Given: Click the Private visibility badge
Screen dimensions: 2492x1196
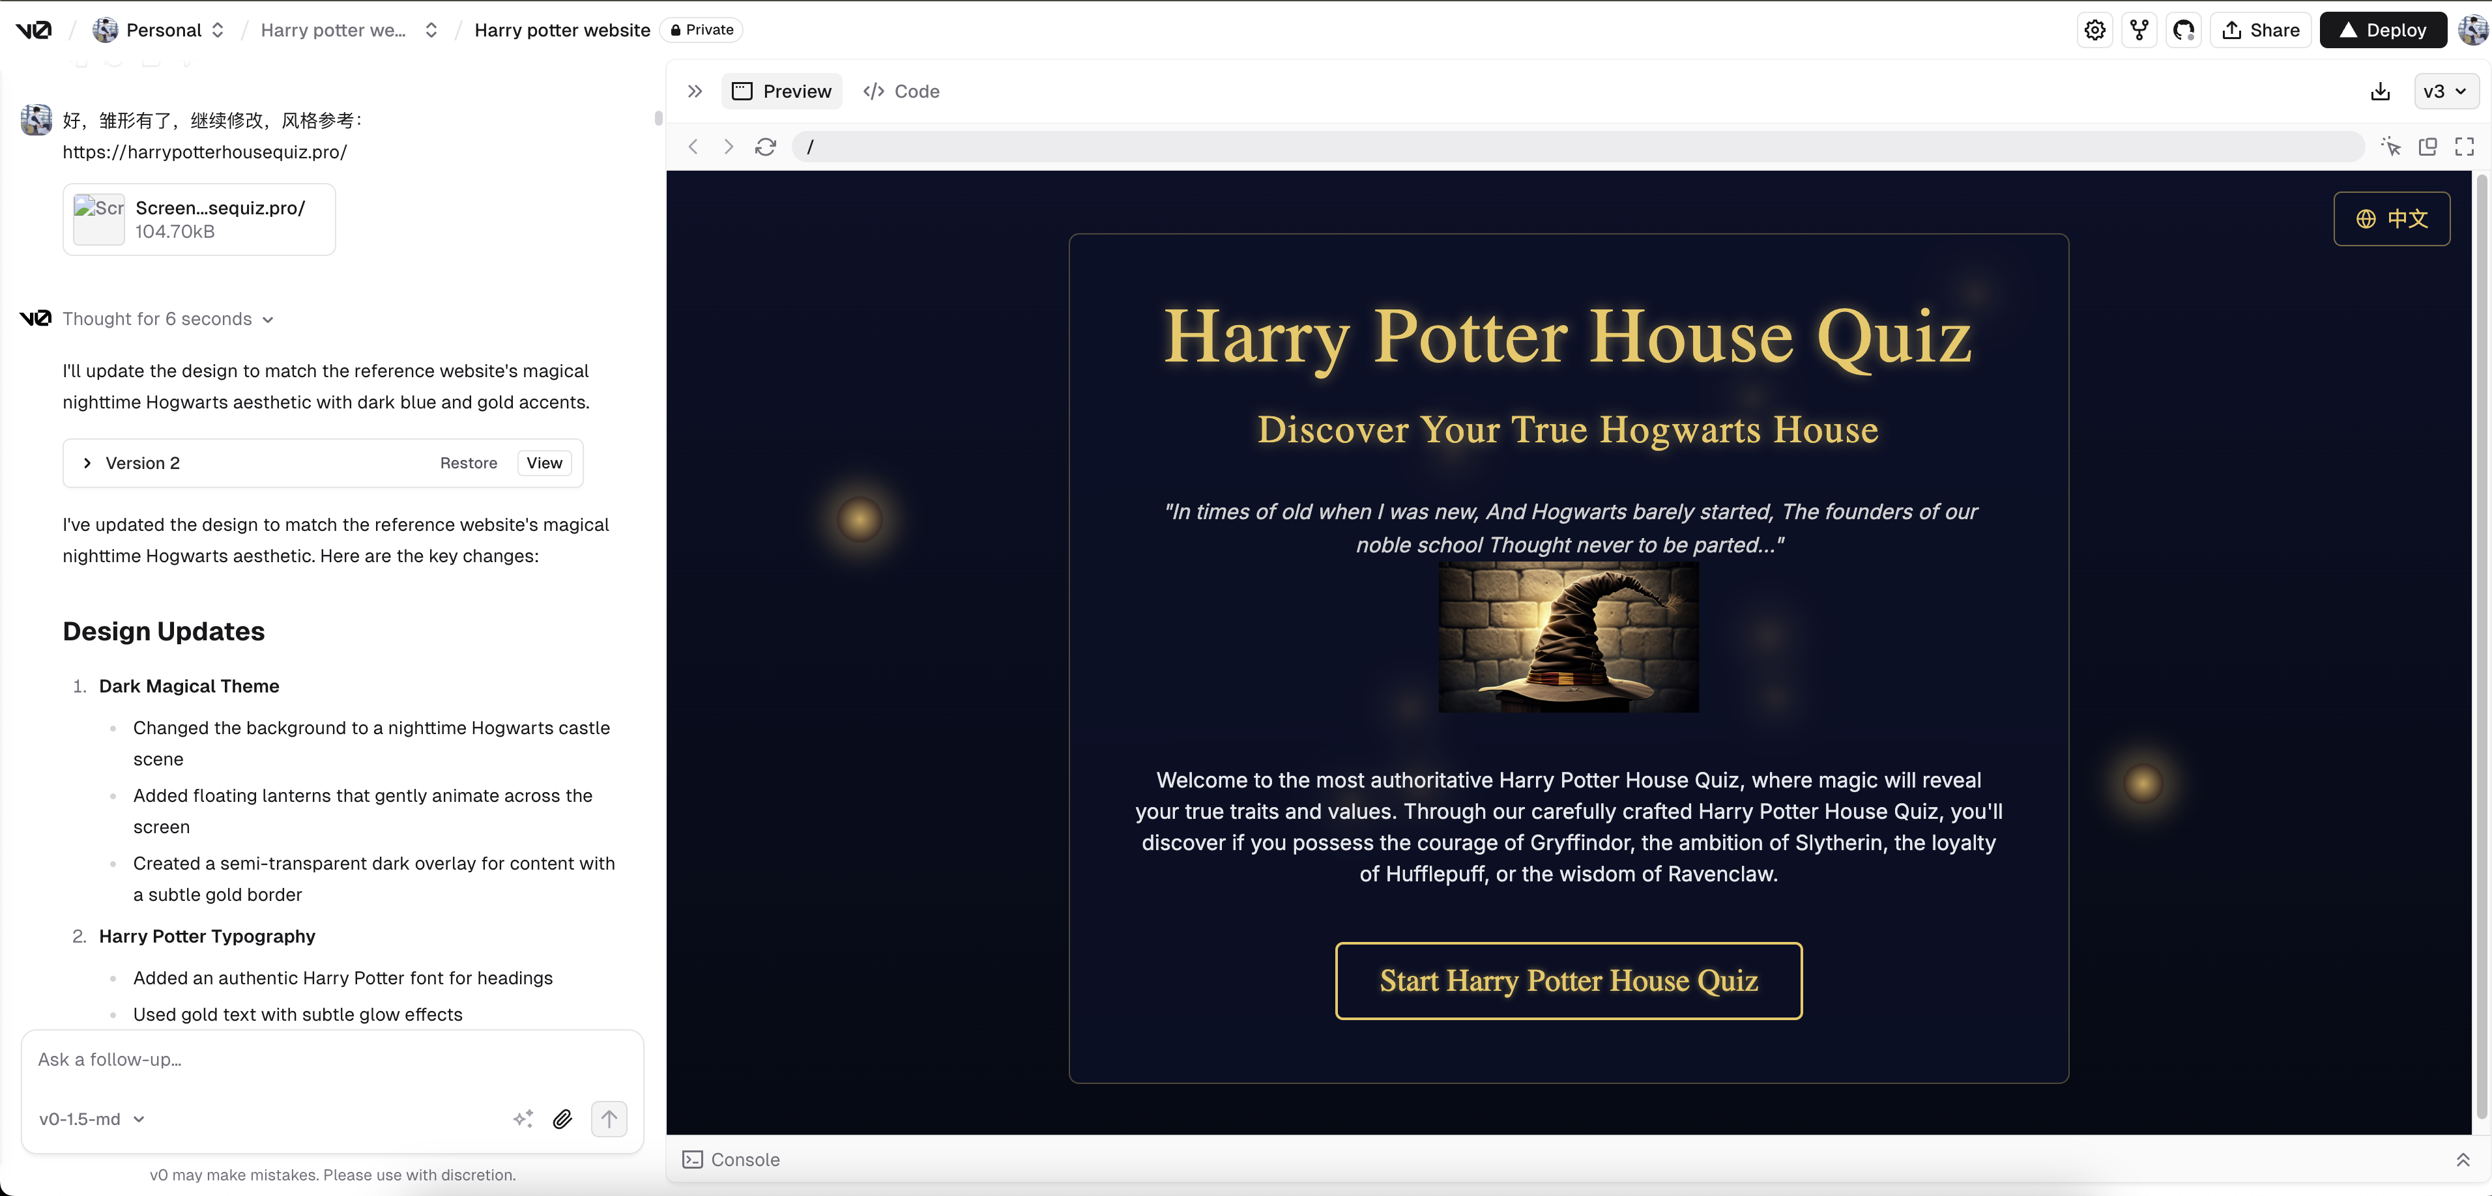Looking at the screenshot, I should click(701, 30).
